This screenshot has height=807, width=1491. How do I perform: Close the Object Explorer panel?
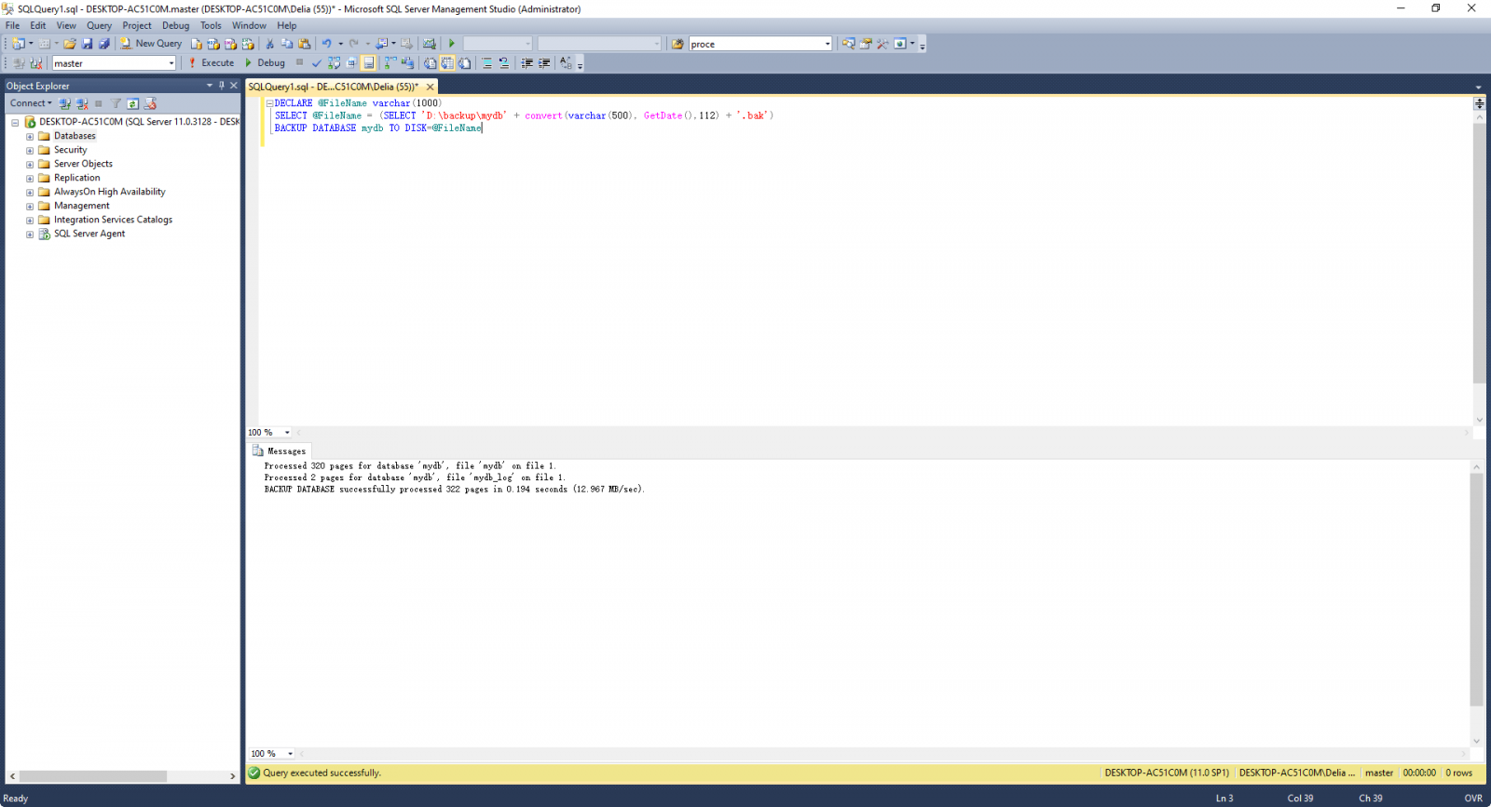[x=234, y=86]
